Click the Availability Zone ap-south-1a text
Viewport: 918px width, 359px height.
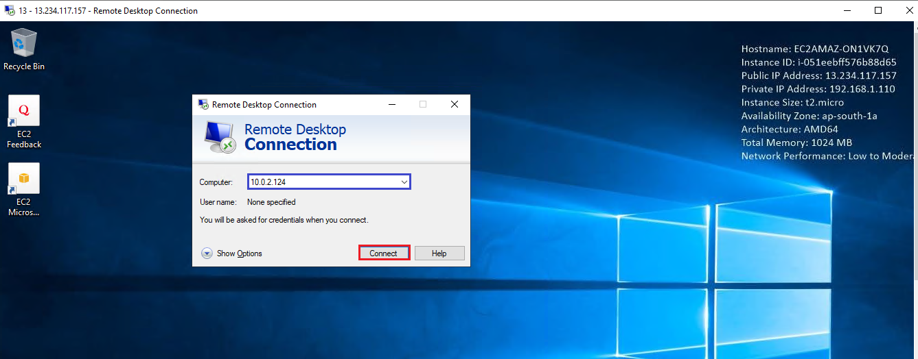[x=810, y=116]
